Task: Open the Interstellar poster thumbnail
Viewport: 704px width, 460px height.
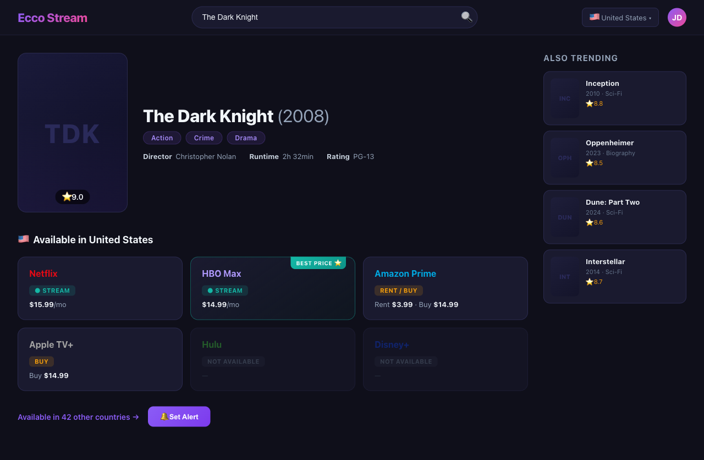Action: click(565, 277)
